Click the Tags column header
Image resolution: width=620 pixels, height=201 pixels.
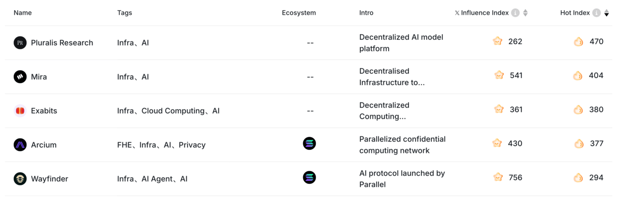[x=124, y=13]
